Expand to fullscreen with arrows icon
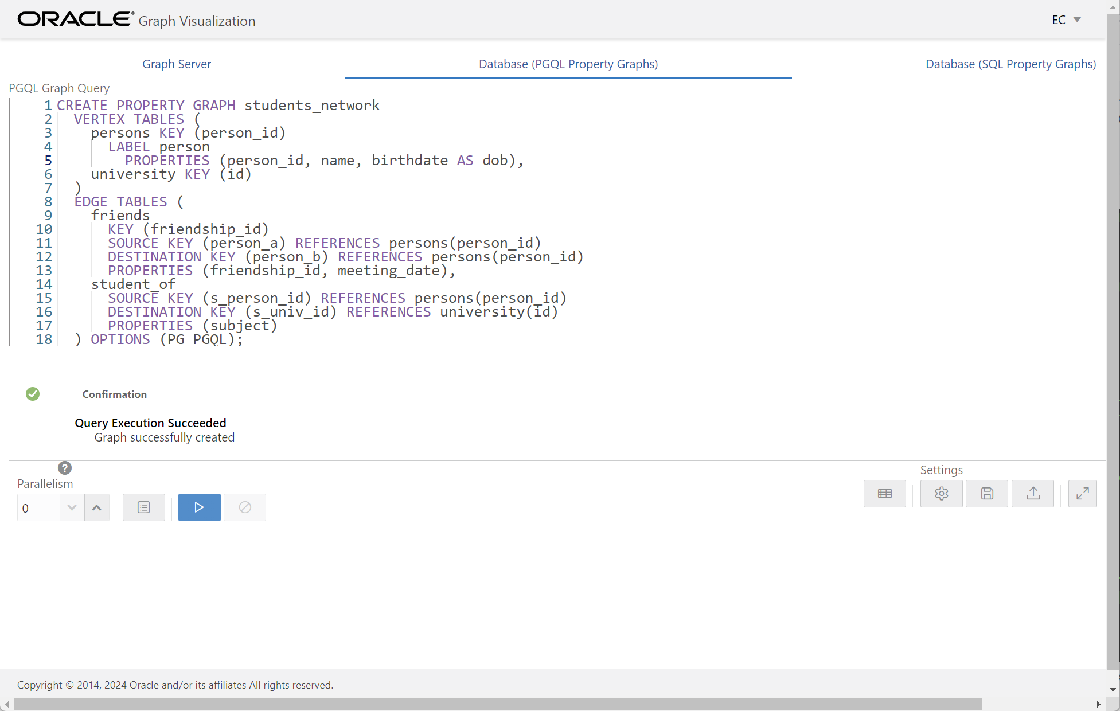Image resolution: width=1120 pixels, height=711 pixels. click(x=1082, y=494)
